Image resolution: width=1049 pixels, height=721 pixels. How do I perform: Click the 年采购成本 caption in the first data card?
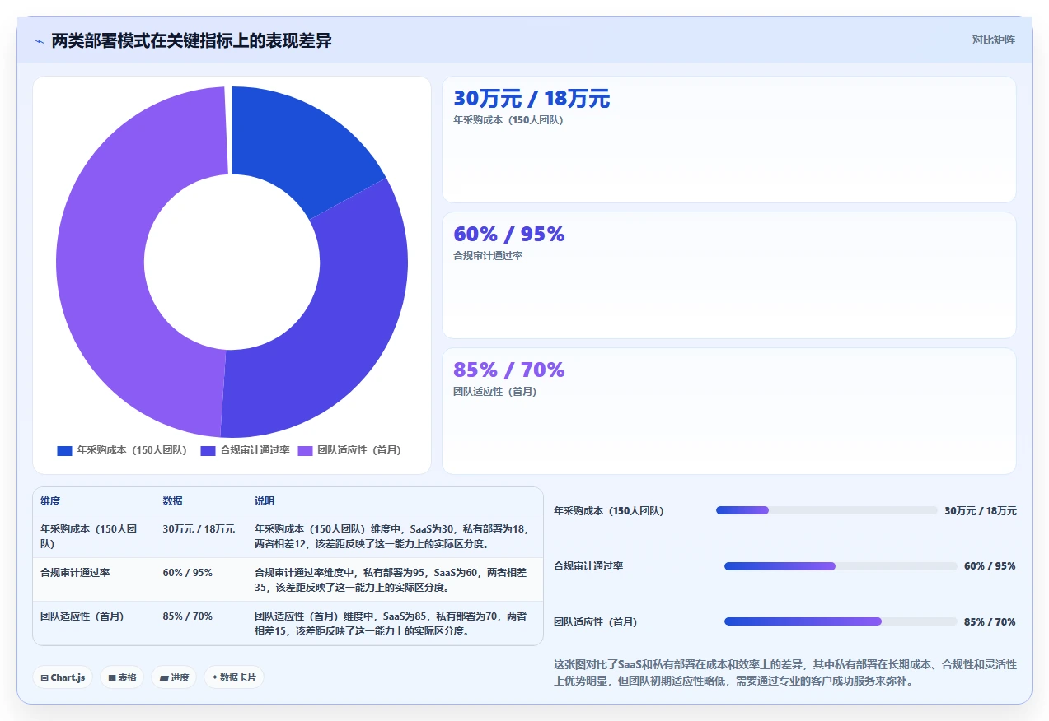pyautogui.click(x=508, y=120)
